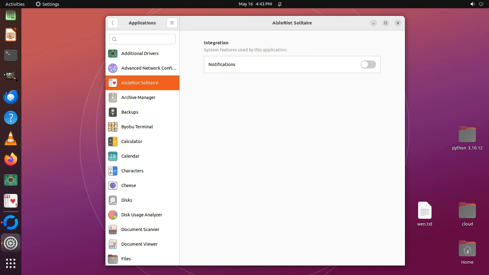The height and width of the screenshot is (275, 489).
Task: Toggle the Notifications switch for AisleRiot Solitaire
Action: click(368, 64)
